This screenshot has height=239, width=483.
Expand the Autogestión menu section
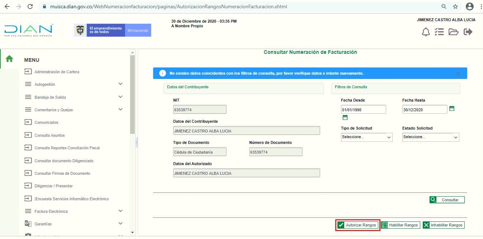point(120,84)
